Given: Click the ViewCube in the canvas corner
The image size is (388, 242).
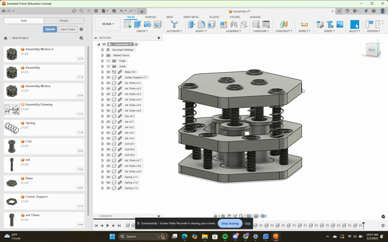Looking at the screenshot, I should 371,50.
